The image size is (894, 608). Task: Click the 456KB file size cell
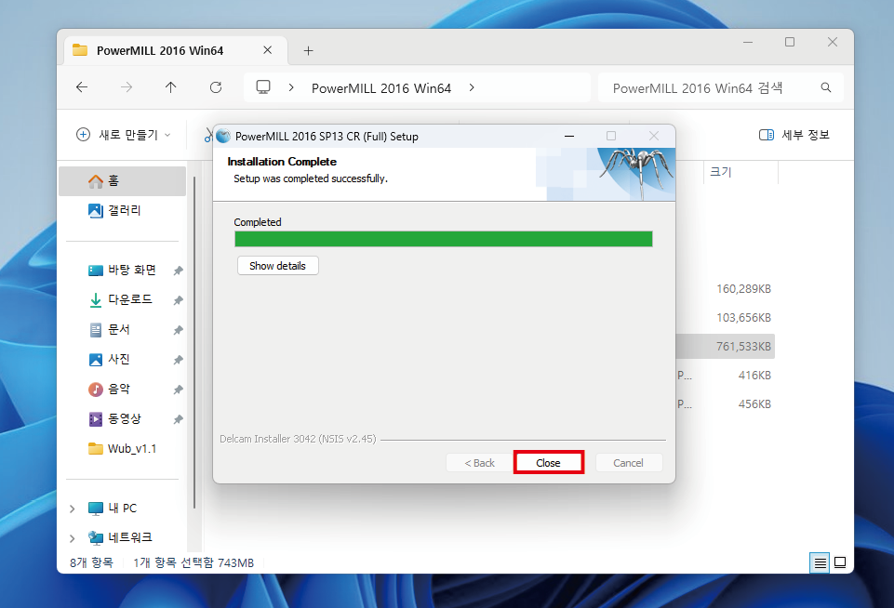(754, 404)
